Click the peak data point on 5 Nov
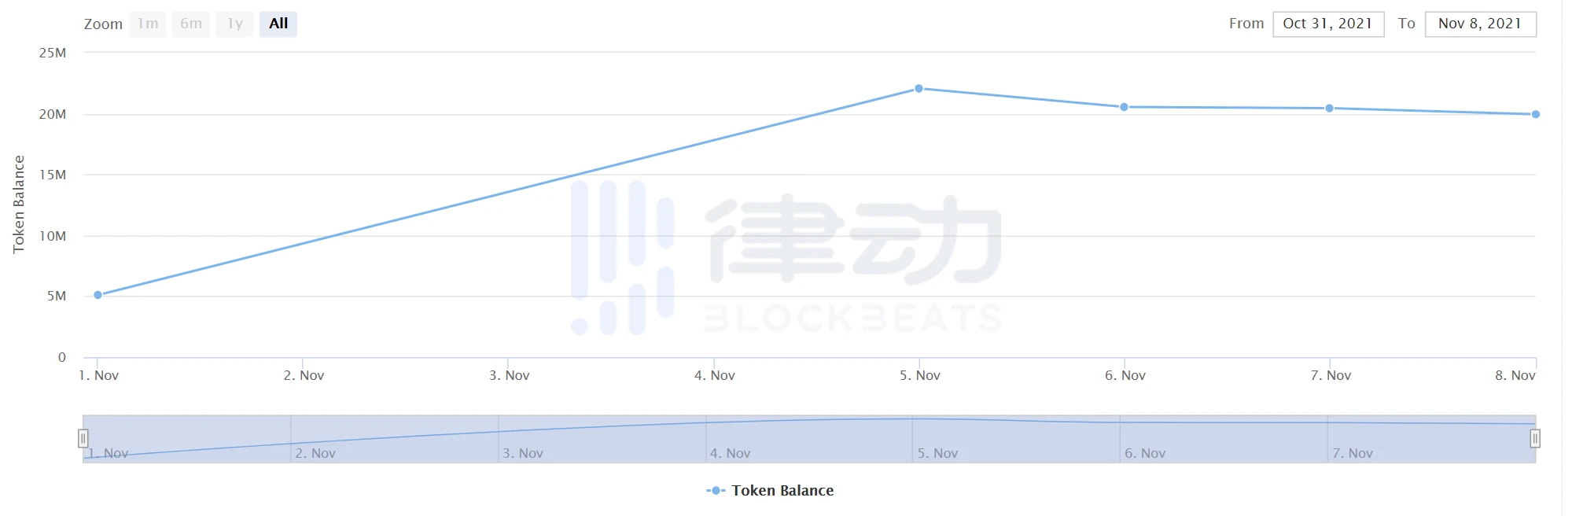1572x516 pixels. point(919,89)
